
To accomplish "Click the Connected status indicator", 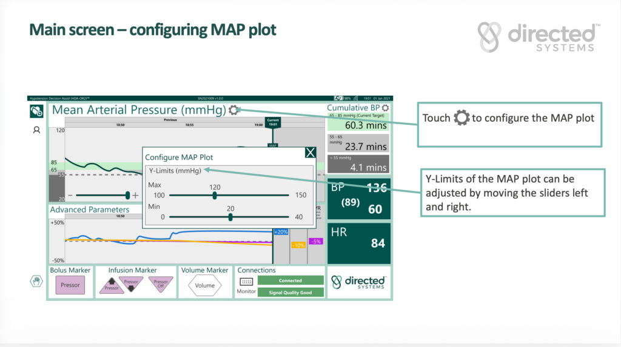I will click(290, 280).
